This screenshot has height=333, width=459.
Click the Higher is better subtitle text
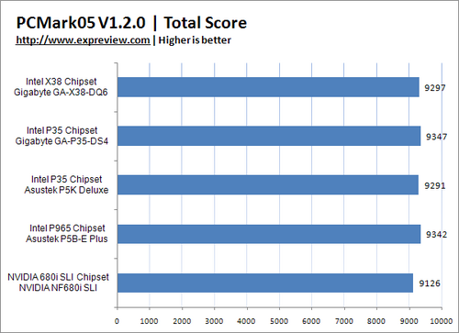click(195, 40)
